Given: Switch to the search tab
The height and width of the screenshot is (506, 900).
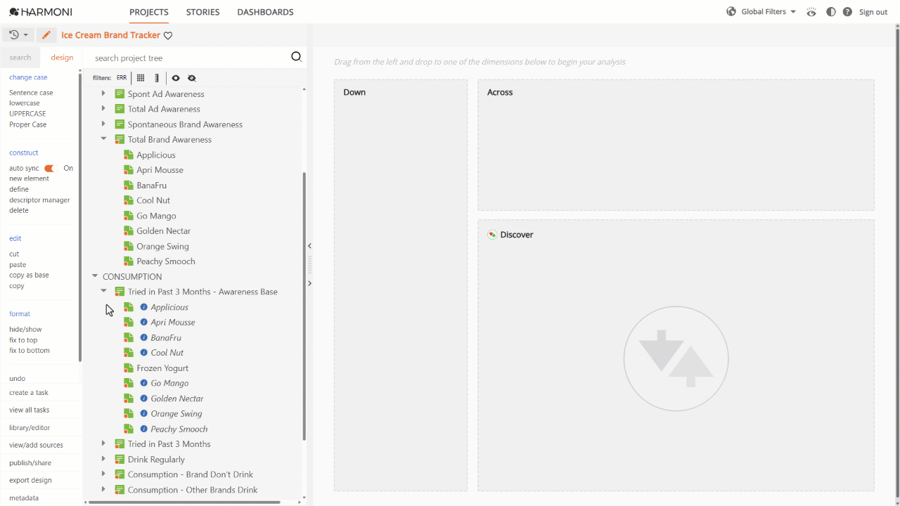Looking at the screenshot, I should point(20,58).
